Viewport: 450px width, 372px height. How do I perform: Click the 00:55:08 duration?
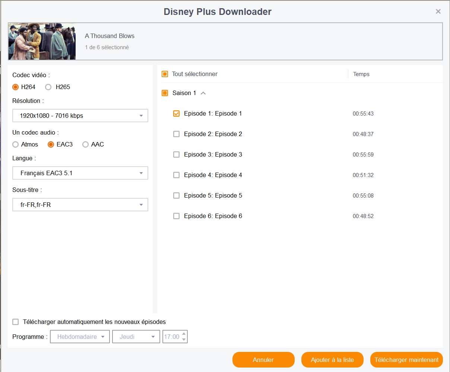pos(363,196)
